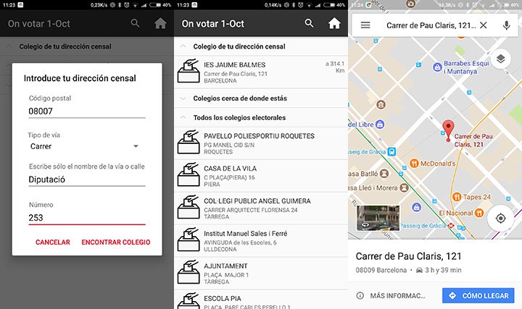Tap the red location pin on map
522x309 pixels.
click(x=448, y=130)
